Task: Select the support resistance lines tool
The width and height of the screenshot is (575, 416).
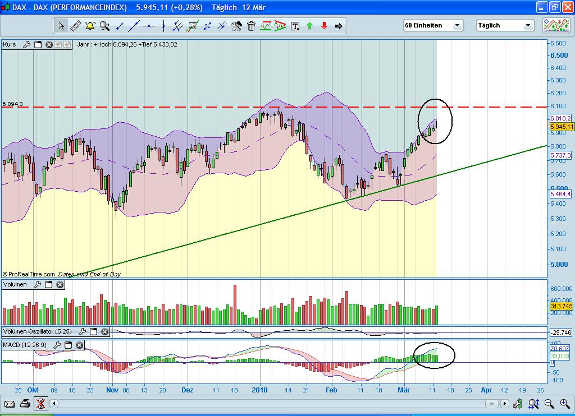Action: pyautogui.click(x=266, y=26)
